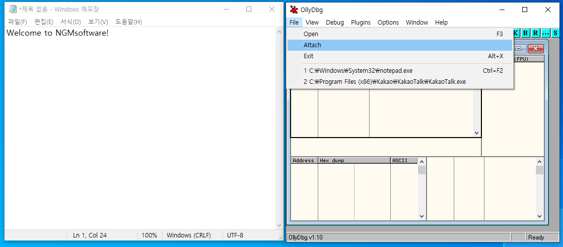
Task: Click the Hex dump column header
Action: [355, 160]
